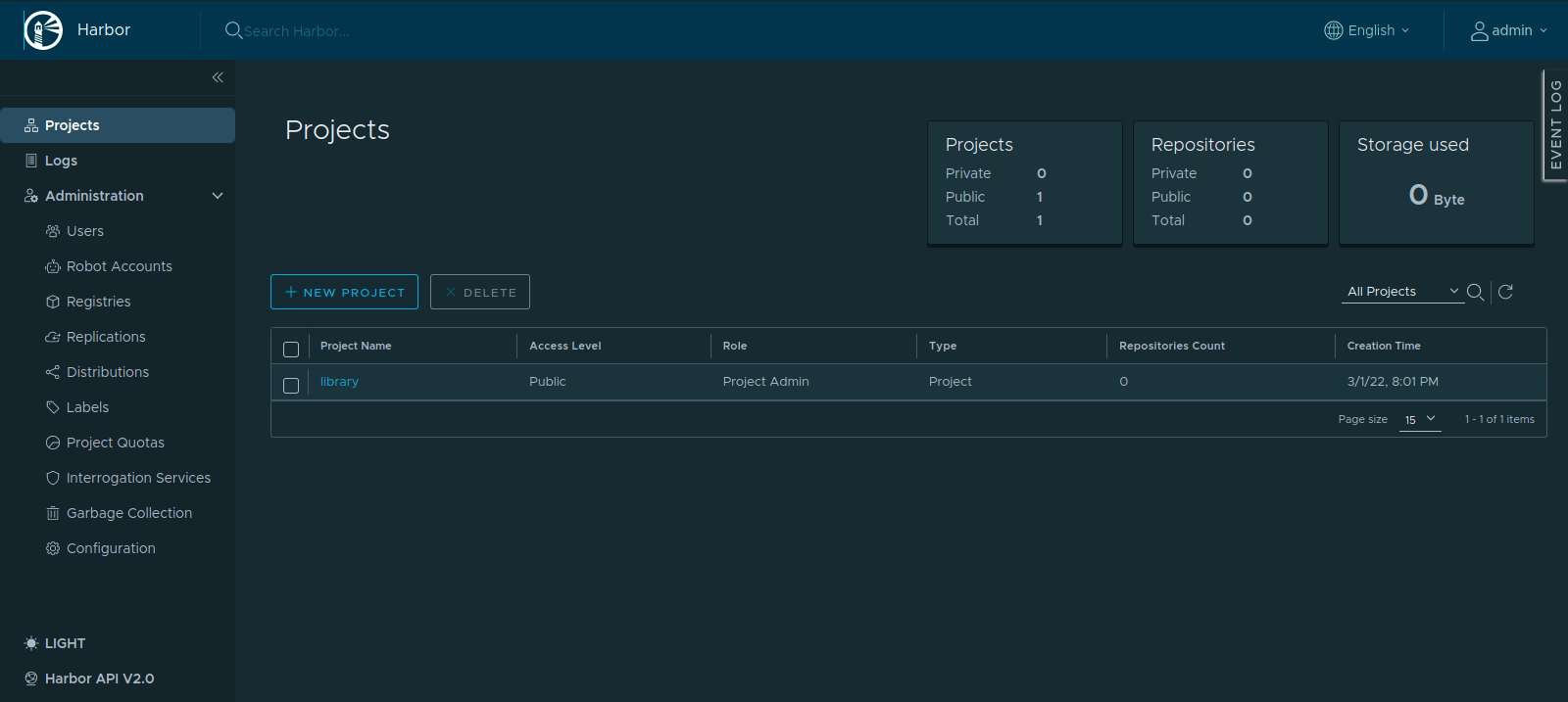Click the project filter search icon

tap(1475, 292)
